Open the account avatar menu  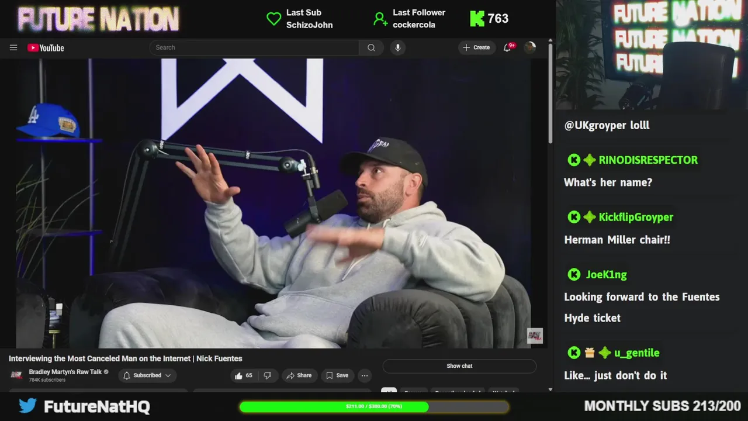pos(530,47)
